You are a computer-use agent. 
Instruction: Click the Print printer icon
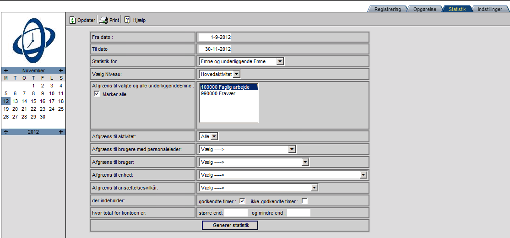(x=103, y=20)
